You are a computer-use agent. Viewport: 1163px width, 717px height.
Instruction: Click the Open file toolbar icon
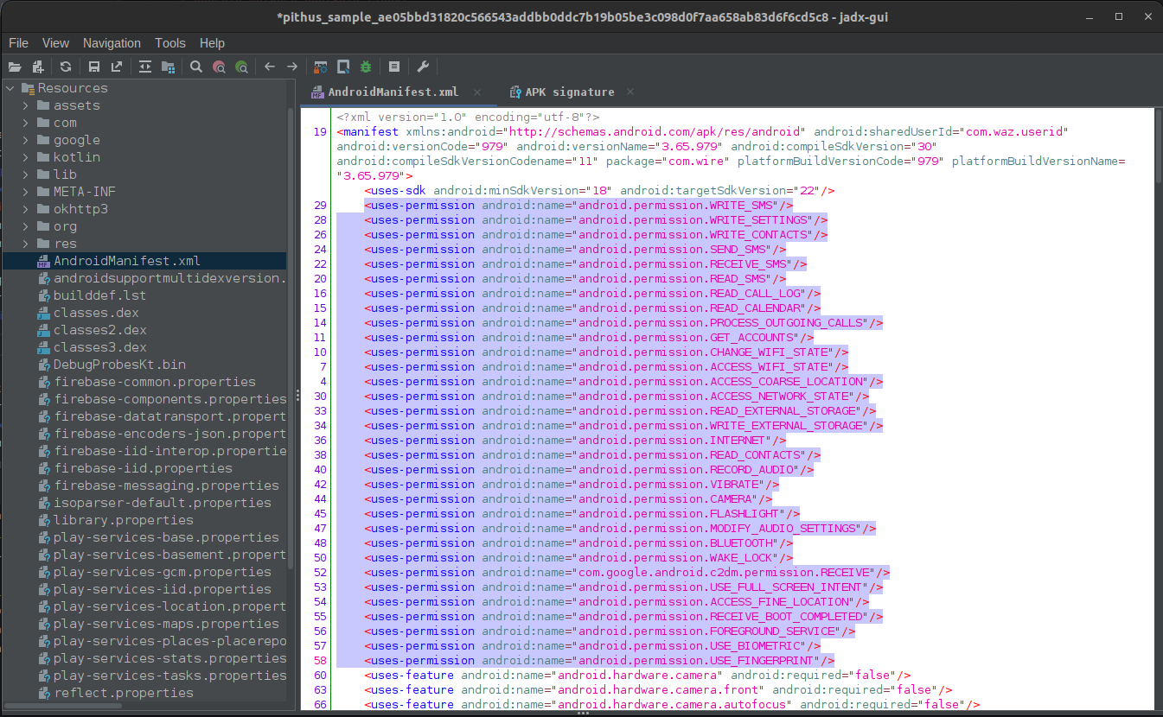click(x=15, y=67)
